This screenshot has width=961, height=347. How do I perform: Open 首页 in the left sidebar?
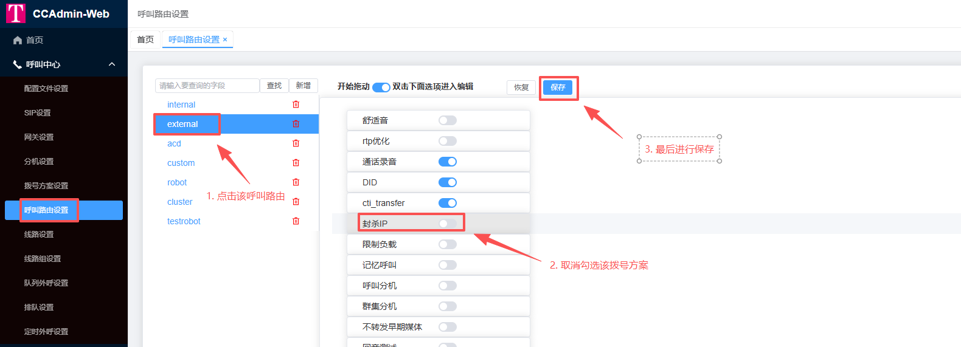(35, 40)
